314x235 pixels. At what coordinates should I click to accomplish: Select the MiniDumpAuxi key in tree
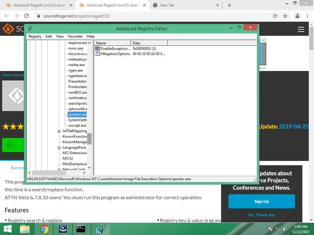pos(75,164)
